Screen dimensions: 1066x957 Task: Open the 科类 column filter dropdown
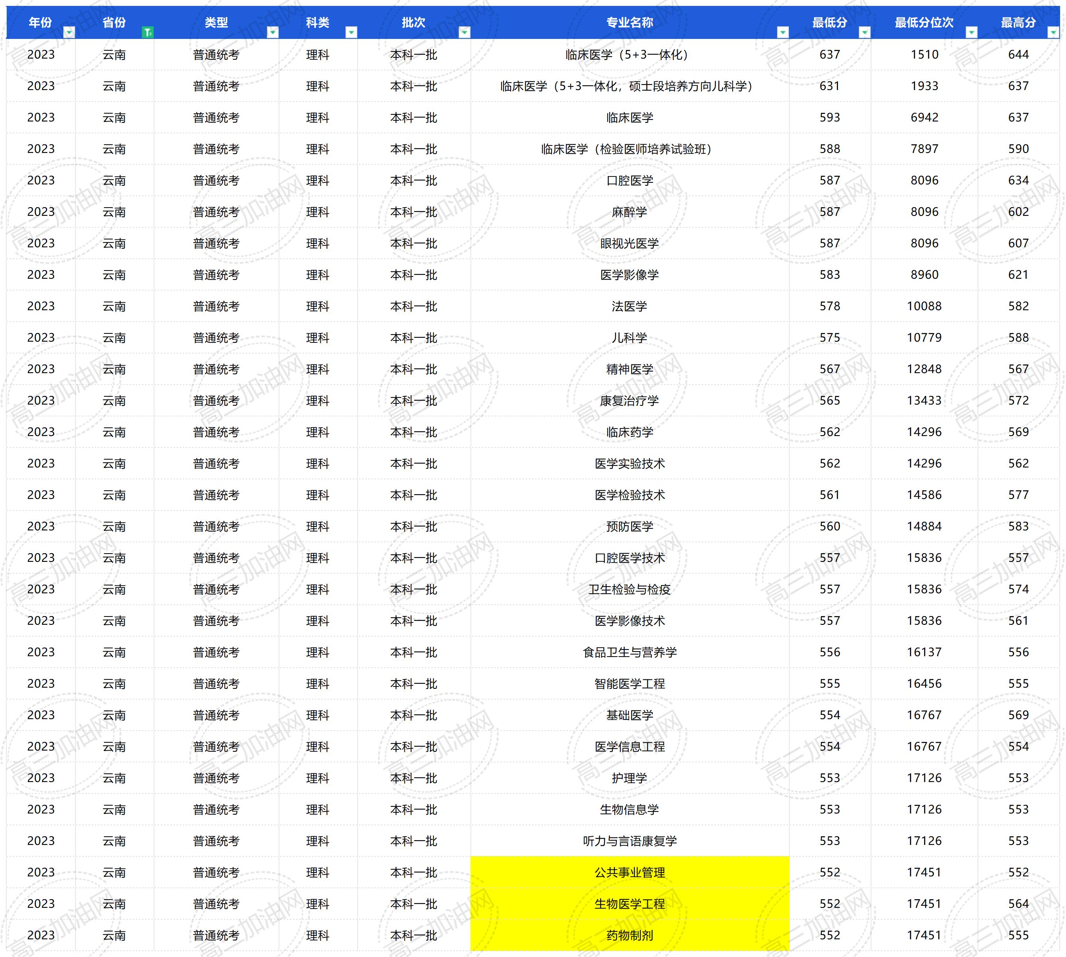pyautogui.click(x=351, y=33)
